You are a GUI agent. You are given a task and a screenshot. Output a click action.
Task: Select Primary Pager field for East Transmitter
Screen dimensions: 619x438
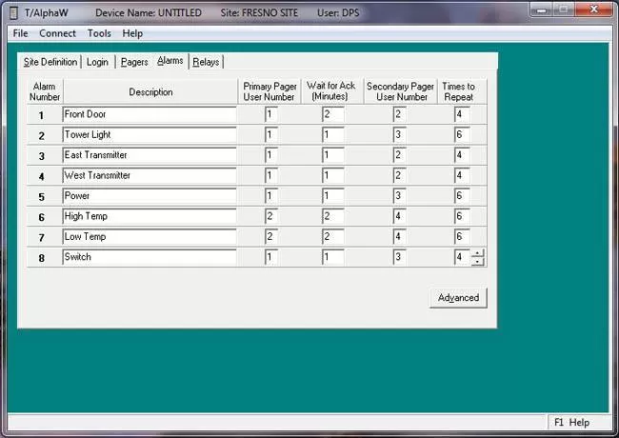(x=271, y=155)
